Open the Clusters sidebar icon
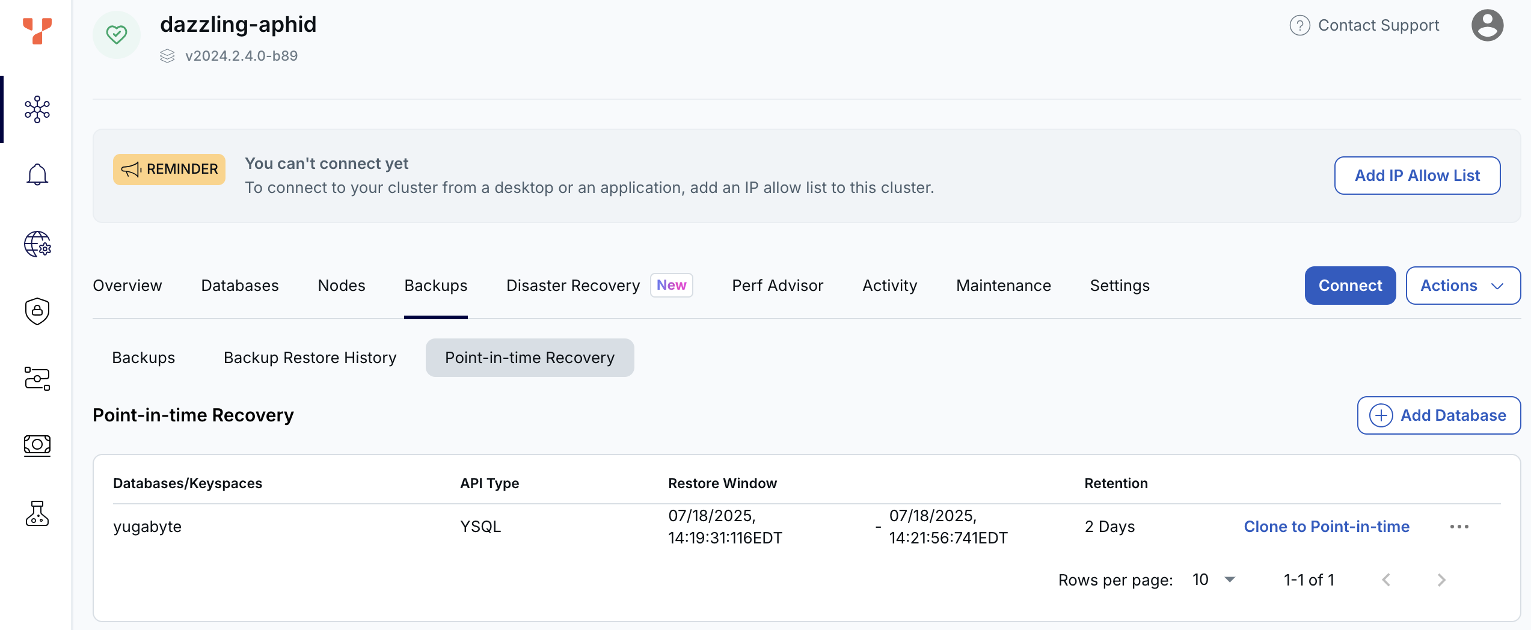This screenshot has height=630, width=1531. (37, 109)
